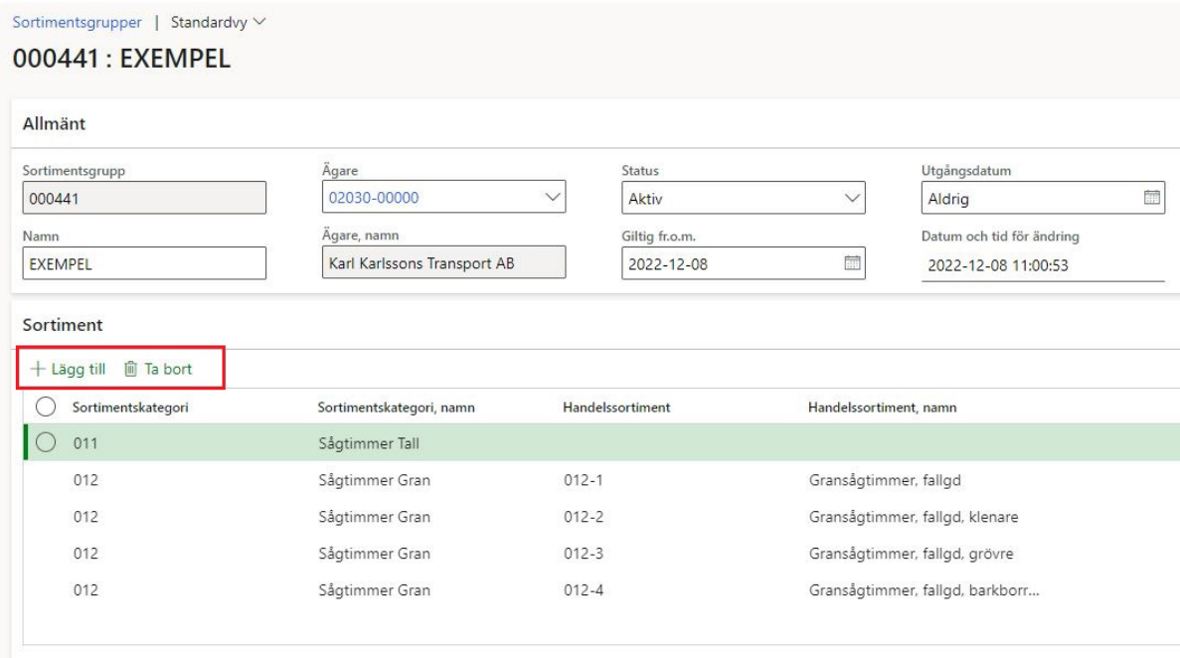Open the Status dropdown

850,198
